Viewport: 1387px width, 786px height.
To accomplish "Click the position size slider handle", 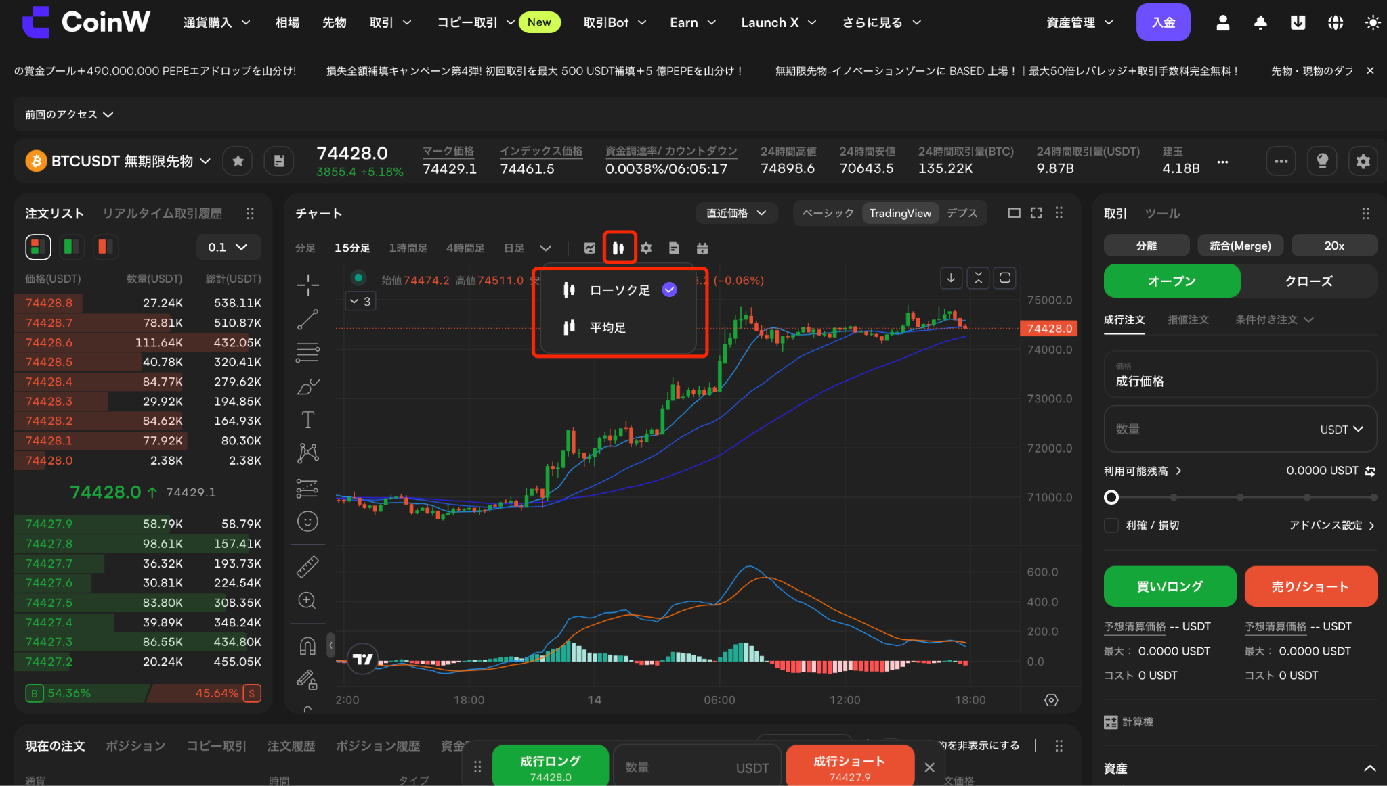I will (x=1111, y=498).
